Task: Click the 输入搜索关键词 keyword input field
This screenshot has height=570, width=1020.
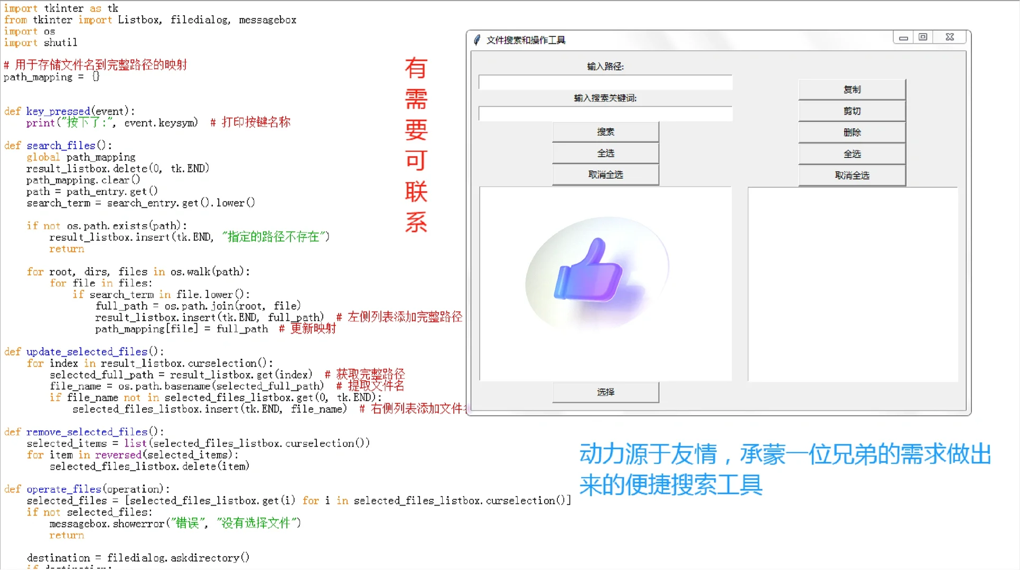Action: tap(605, 113)
